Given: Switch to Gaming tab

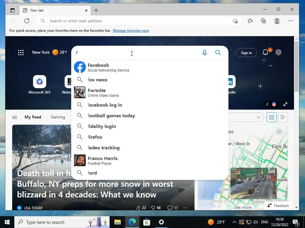Looking at the screenshot, I should pos(58,117).
